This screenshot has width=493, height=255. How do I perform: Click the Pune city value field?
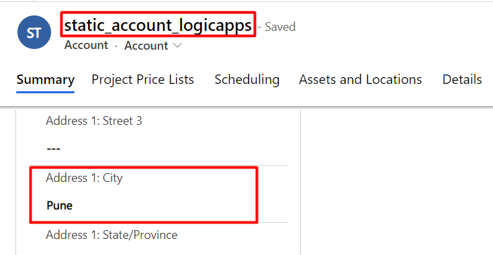(x=159, y=206)
